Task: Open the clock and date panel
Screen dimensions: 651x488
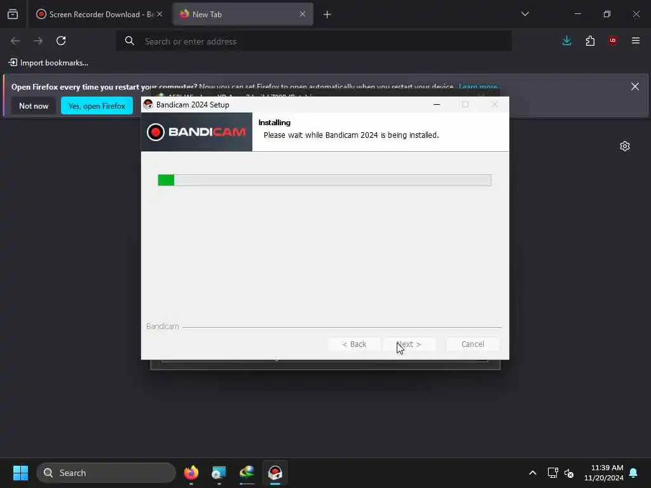Action: (x=604, y=473)
